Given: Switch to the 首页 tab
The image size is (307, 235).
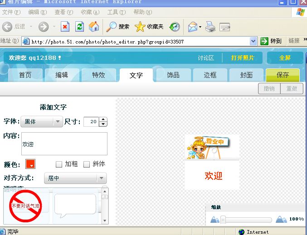Looking at the screenshot, I should point(25,75).
